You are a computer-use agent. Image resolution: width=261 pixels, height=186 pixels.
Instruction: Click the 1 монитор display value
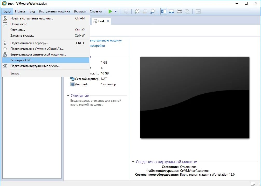[x=108, y=84]
